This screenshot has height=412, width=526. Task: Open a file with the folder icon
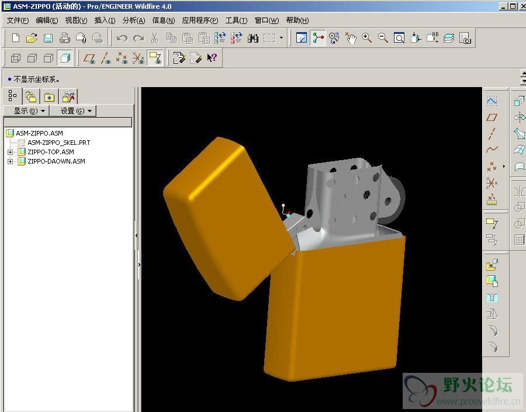point(32,38)
